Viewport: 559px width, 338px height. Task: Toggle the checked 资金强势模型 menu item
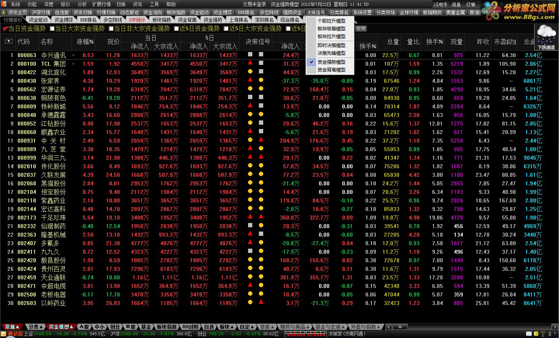pyautogui.click(x=331, y=62)
